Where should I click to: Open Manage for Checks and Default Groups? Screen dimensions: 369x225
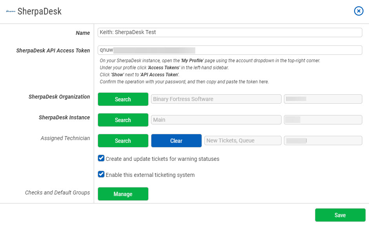tap(123, 194)
